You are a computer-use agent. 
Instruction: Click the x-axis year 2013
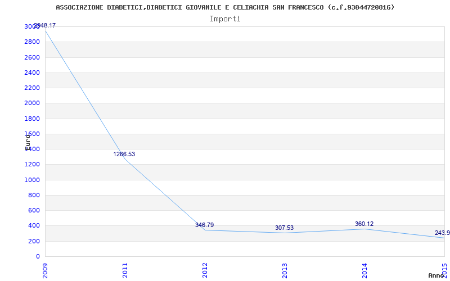point(285,271)
